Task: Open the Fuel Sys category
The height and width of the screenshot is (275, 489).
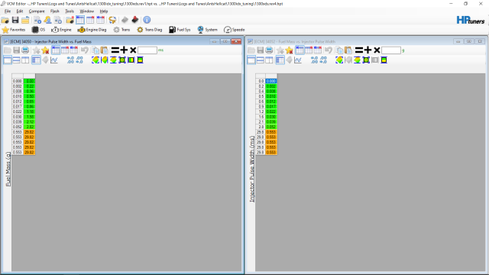Action: 180,30
